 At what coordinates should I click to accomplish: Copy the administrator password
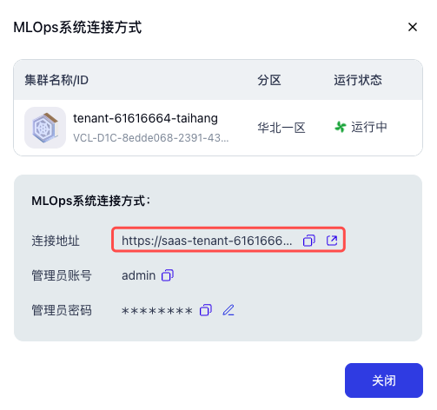coord(206,310)
